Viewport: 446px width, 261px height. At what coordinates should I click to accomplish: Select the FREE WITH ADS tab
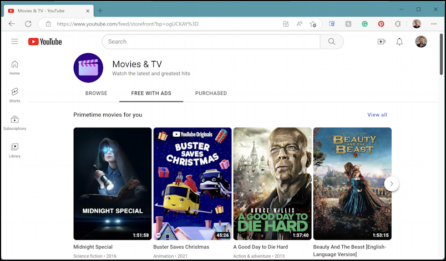151,93
